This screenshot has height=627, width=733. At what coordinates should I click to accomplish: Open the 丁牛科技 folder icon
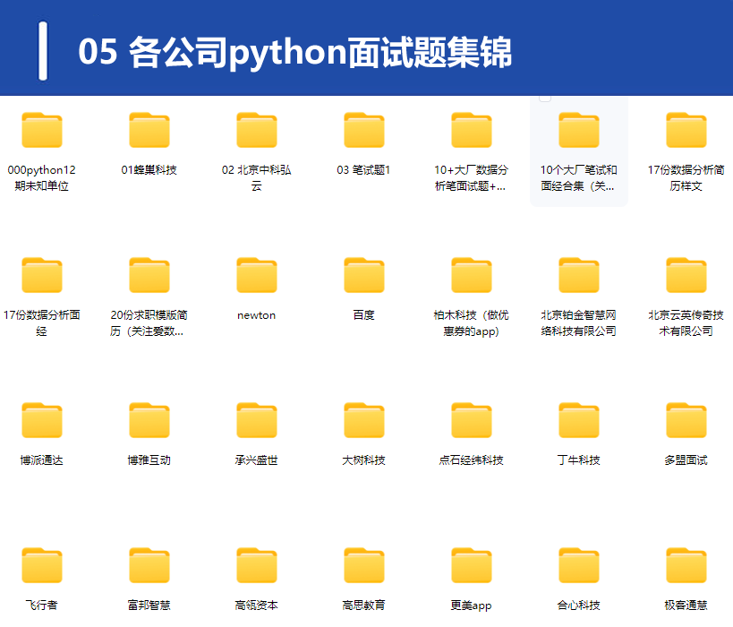coord(579,420)
